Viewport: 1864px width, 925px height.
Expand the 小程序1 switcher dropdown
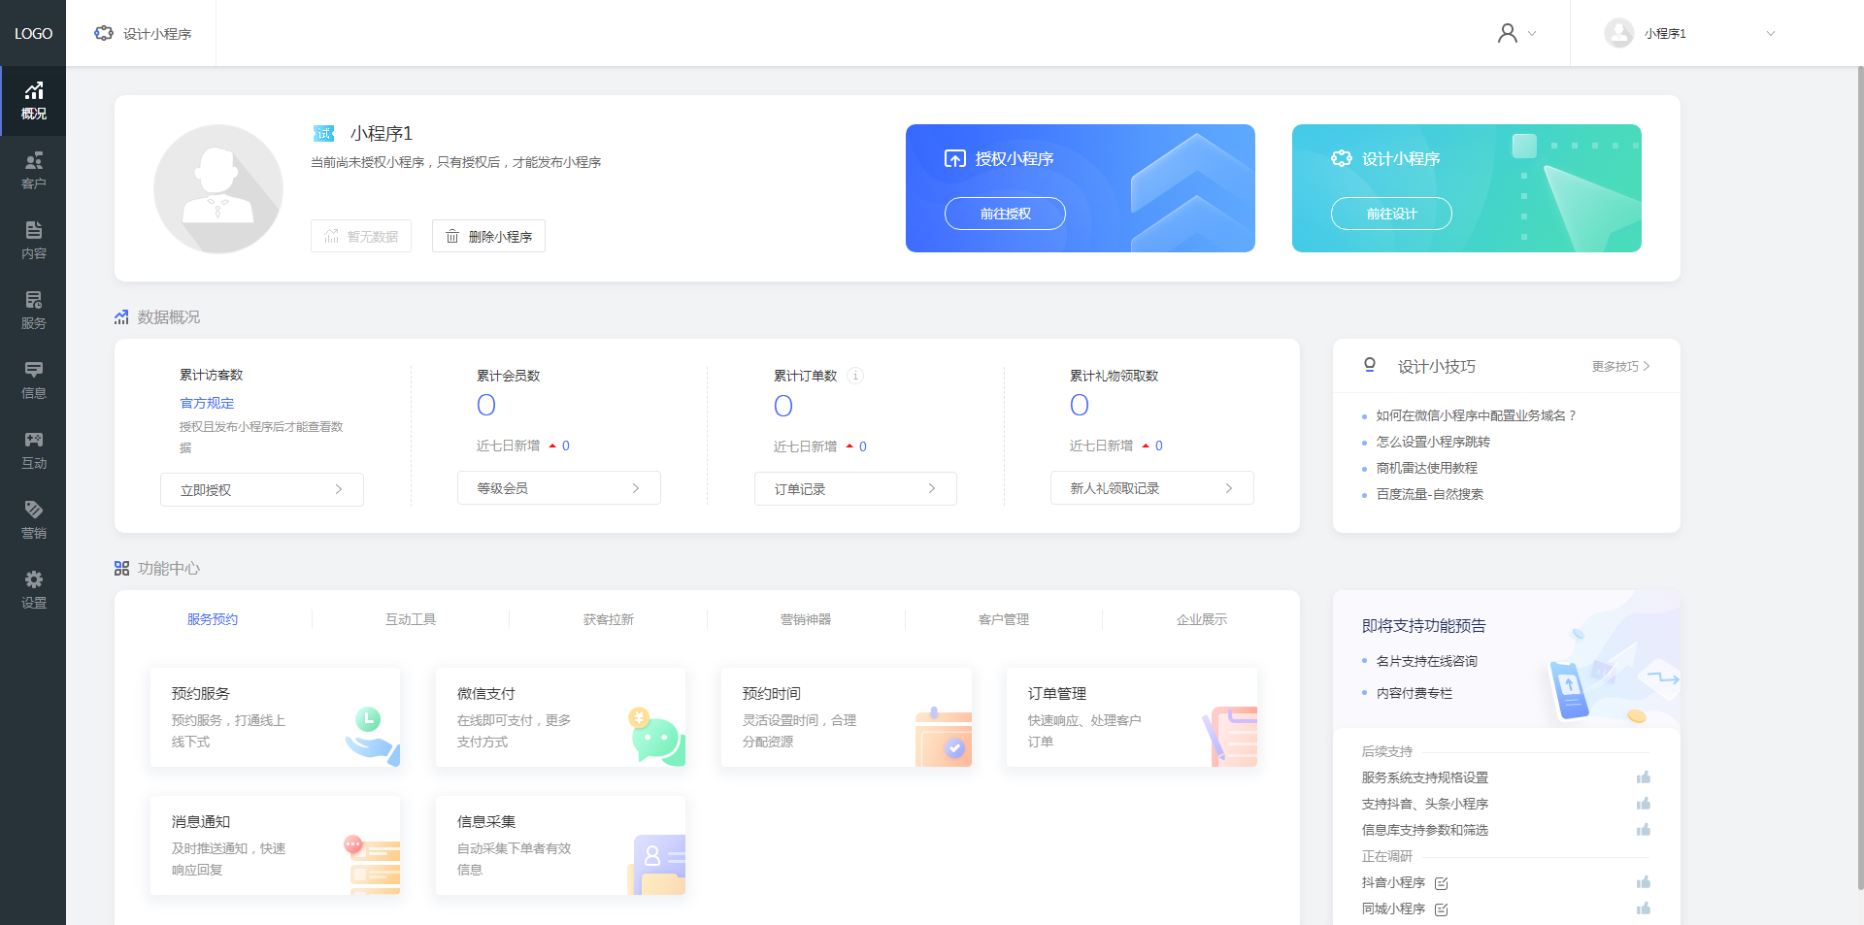(x=1771, y=33)
